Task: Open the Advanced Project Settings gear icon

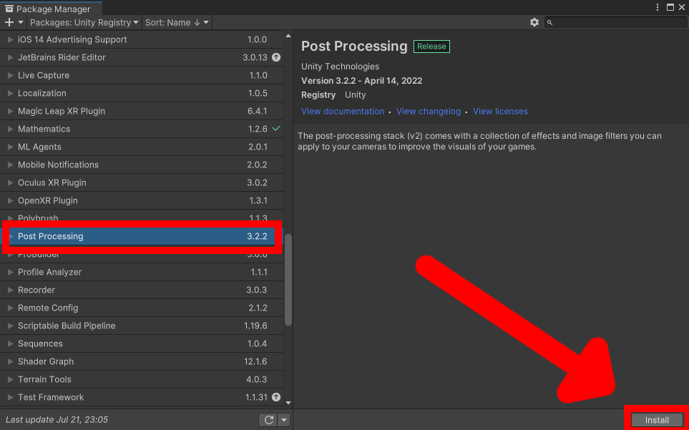Action: click(x=534, y=22)
